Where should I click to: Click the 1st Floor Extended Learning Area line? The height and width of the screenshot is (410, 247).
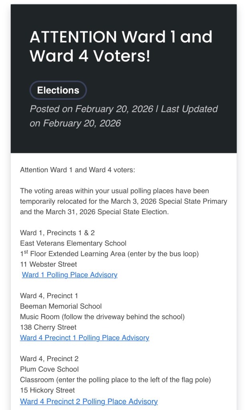pos(109,254)
